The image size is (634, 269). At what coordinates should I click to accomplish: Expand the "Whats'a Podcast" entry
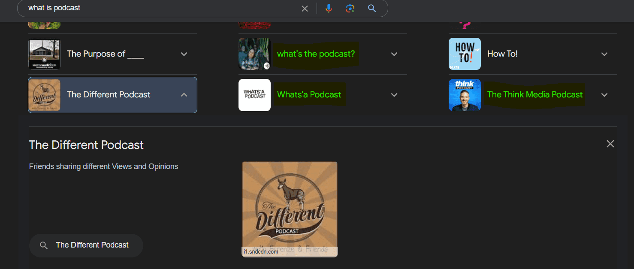click(394, 95)
